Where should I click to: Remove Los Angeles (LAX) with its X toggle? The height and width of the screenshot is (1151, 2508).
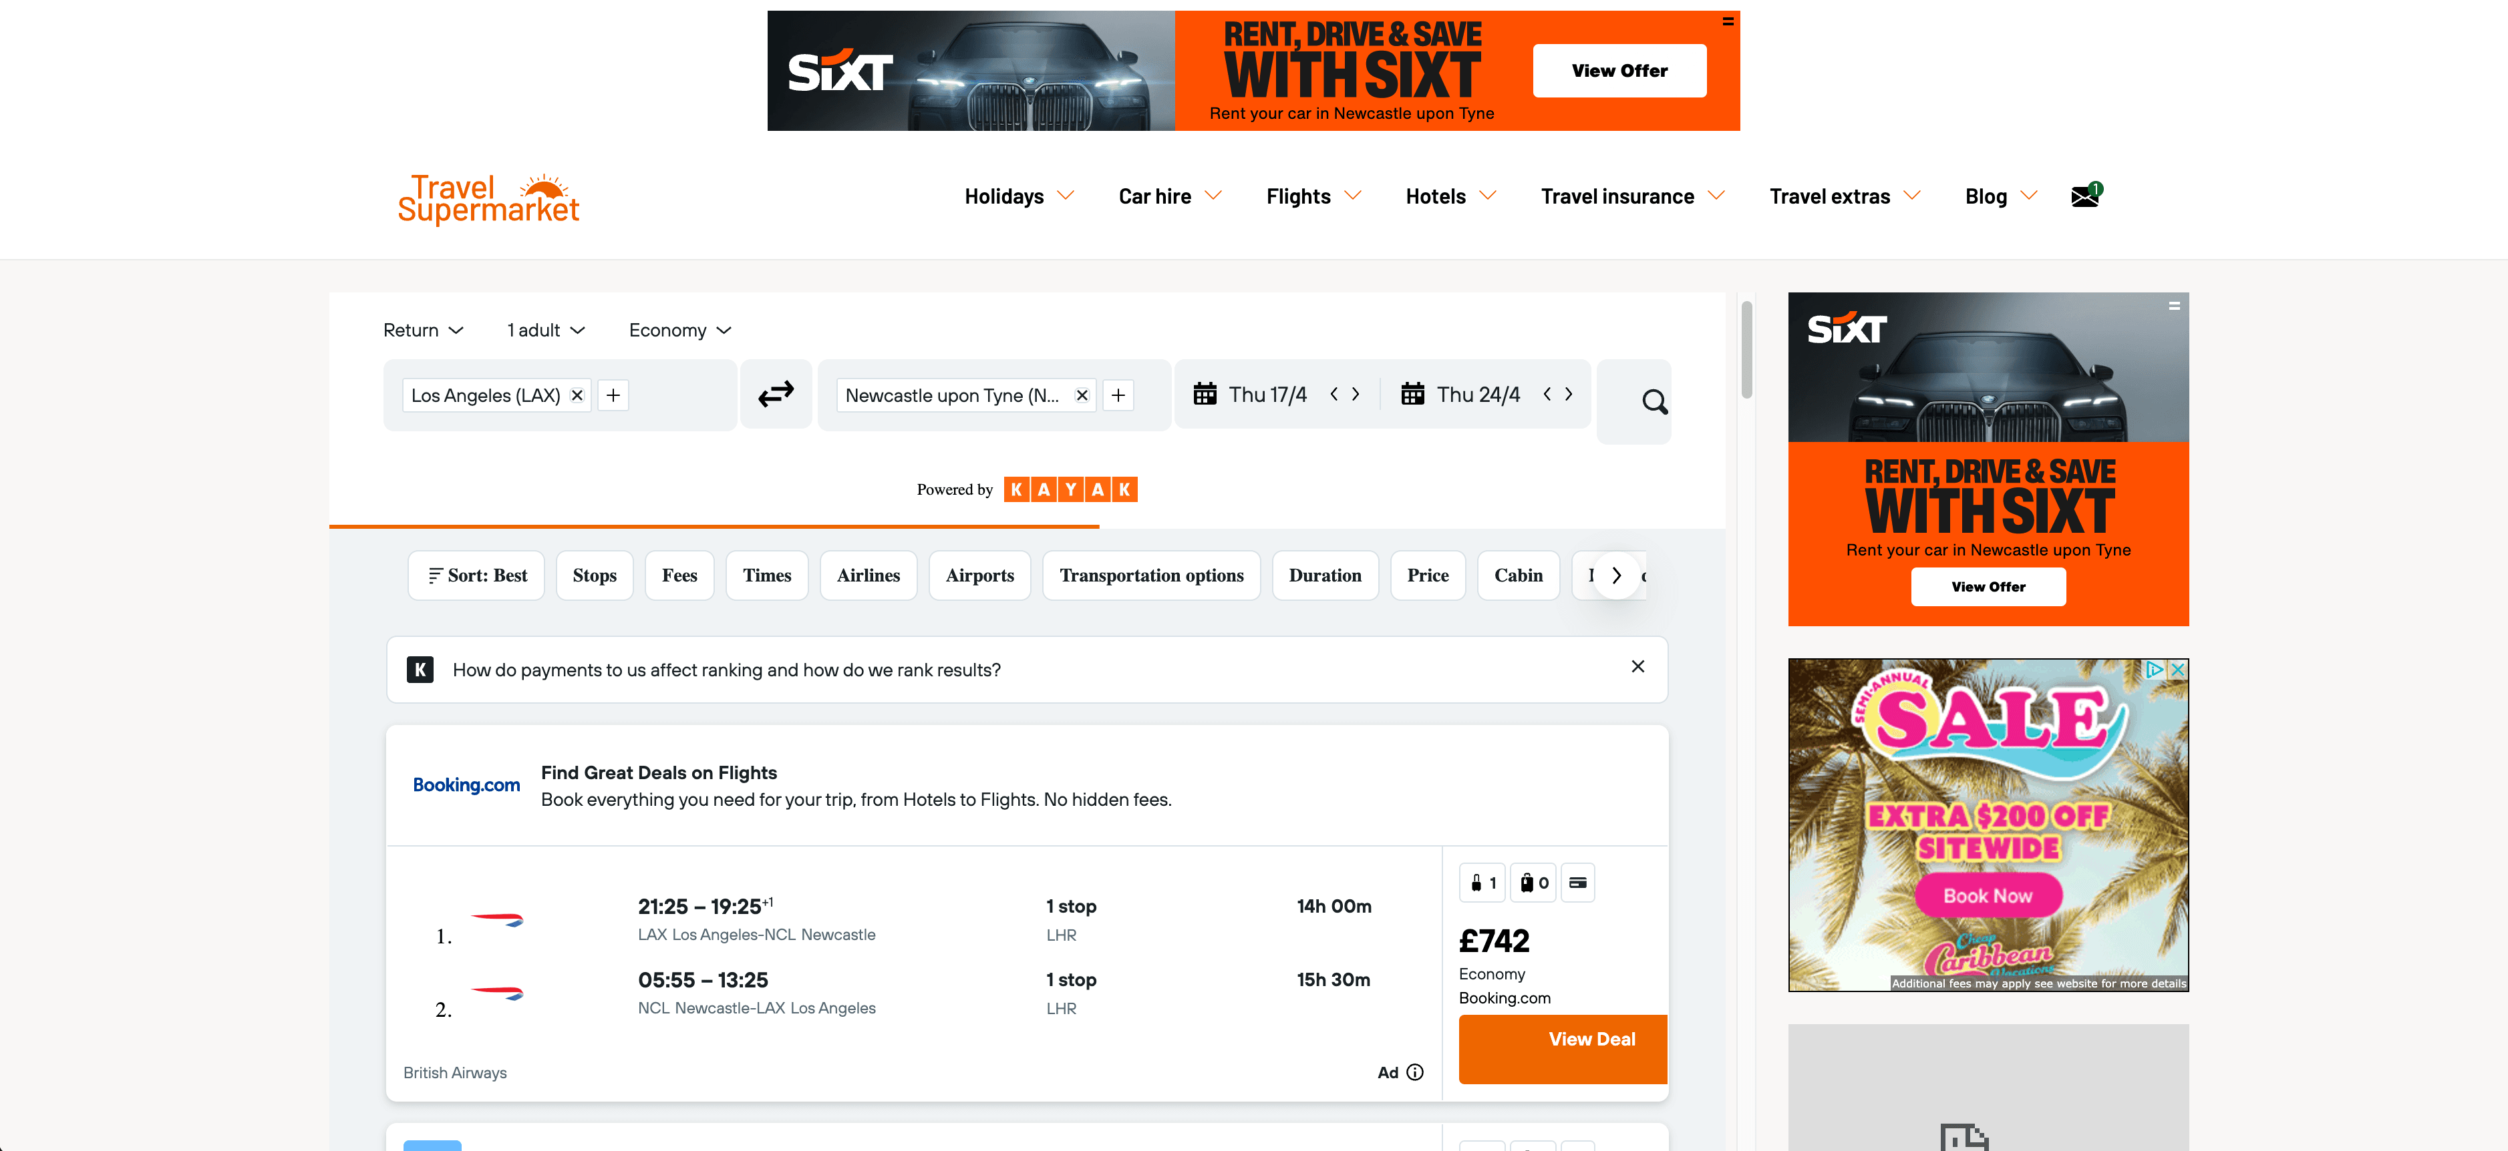tap(577, 395)
